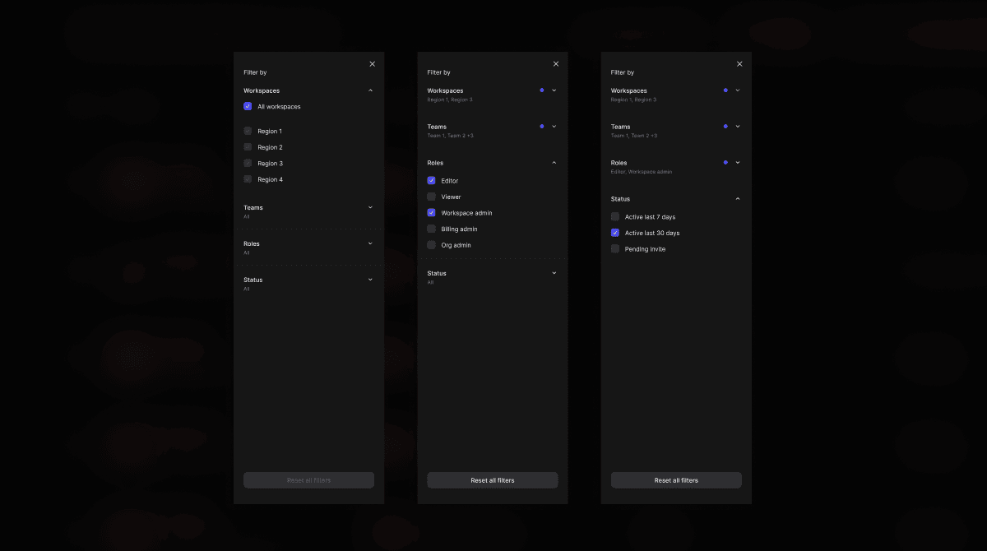Tick the Region 1 checkbox
This screenshot has width=987, height=551.
point(248,131)
